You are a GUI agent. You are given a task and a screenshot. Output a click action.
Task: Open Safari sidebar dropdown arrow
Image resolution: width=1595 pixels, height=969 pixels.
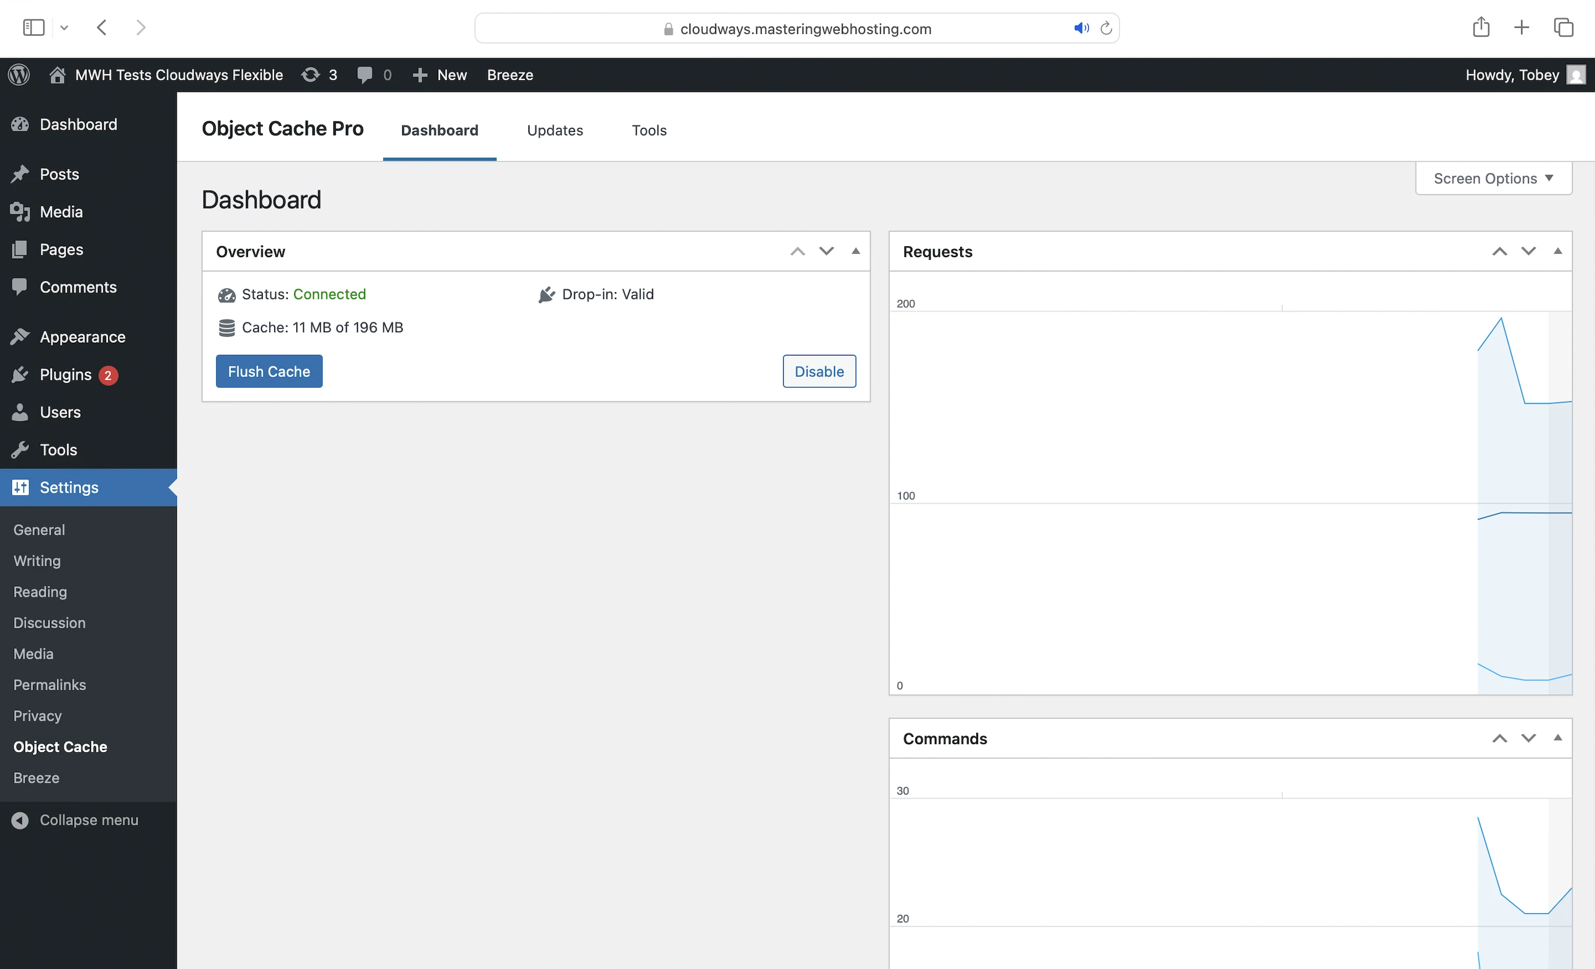pos(64,28)
